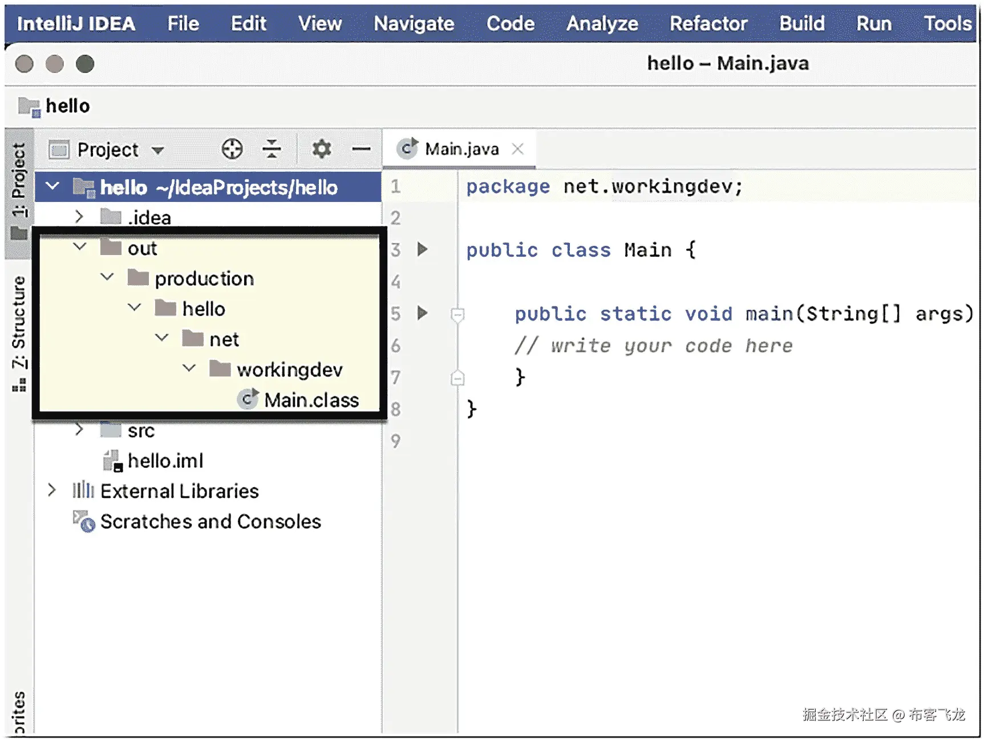Open the File menu
Viewport: 984px width, 741px height.
183,23
